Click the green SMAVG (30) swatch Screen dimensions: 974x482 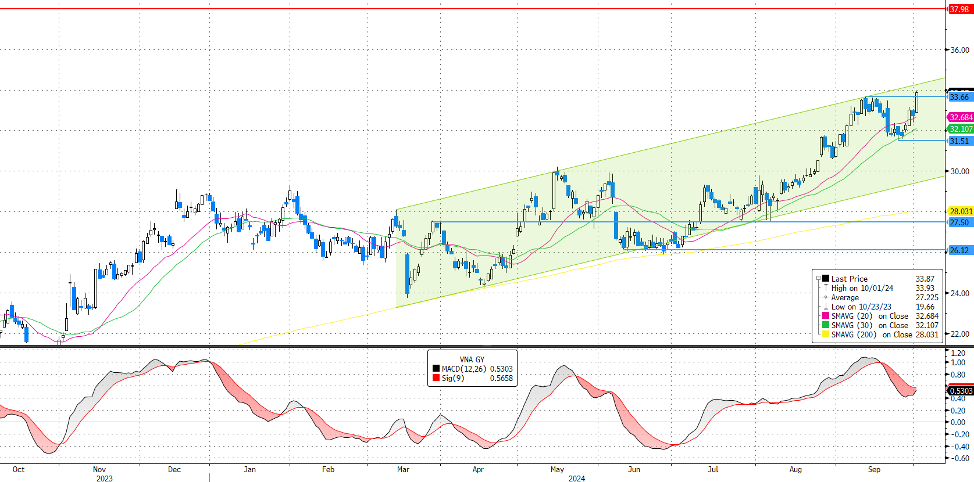(x=825, y=325)
